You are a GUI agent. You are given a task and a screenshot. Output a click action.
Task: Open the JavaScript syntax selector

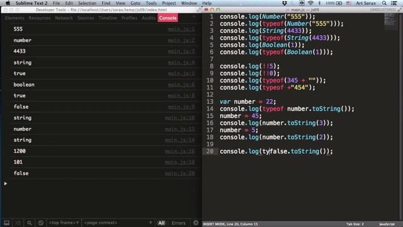pyautogui.click(x=387, y=224)
